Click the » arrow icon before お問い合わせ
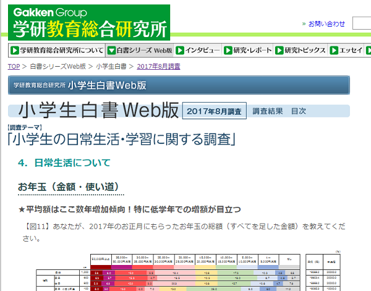This screenshot has height=291, width=371. pos(304,24)
